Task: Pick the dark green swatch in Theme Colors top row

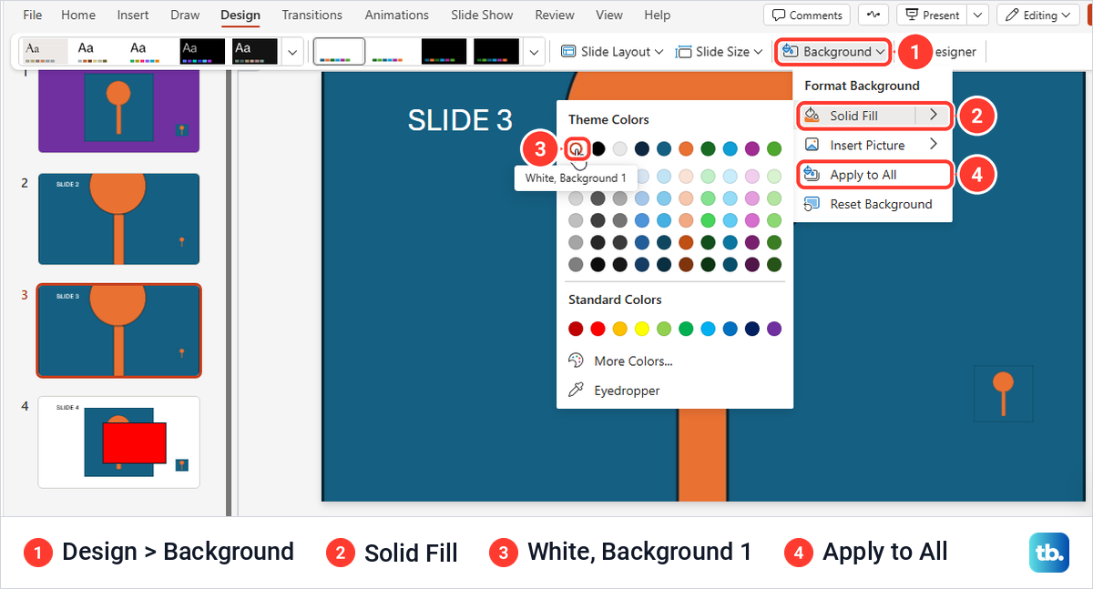Action: point(708,148)
